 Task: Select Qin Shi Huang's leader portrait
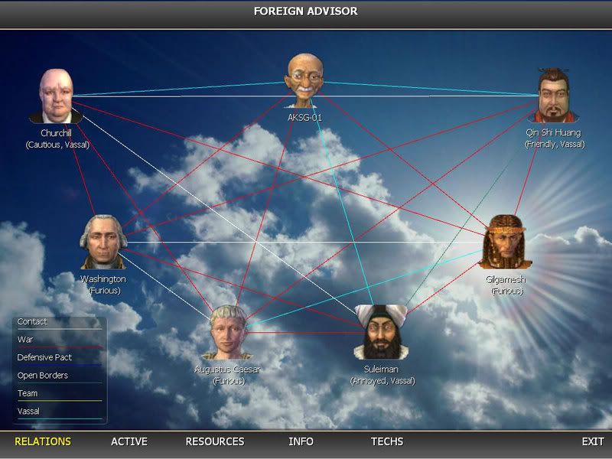pyautogui.click(x=553, y=96)
